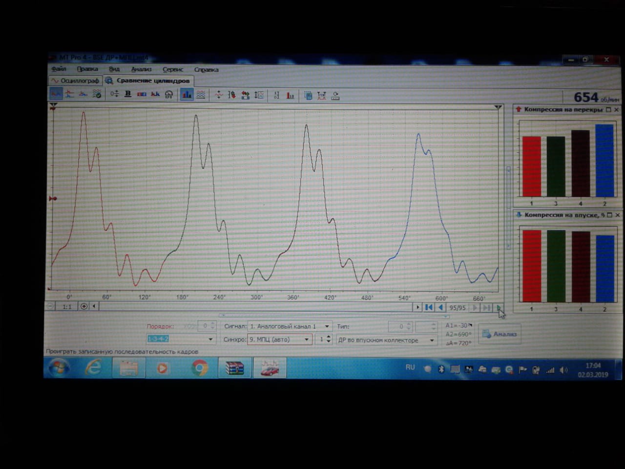625x469 pixels.
Task: Click the waveform with green check icon
Action: coord(97,94)
